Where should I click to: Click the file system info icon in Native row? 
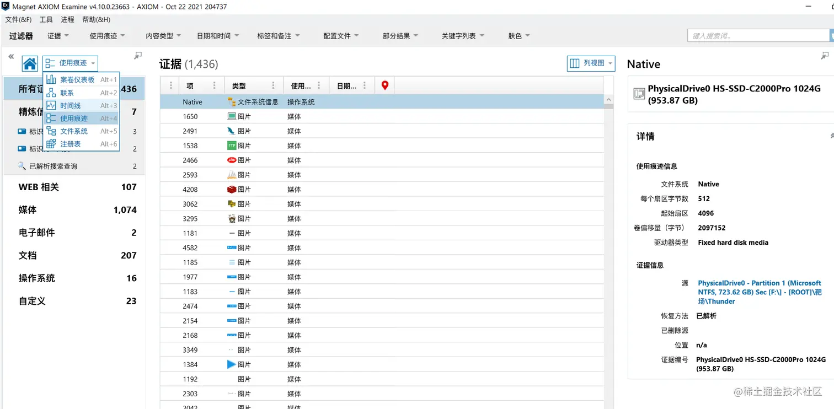pyautogui.click(x=232, y=102)
